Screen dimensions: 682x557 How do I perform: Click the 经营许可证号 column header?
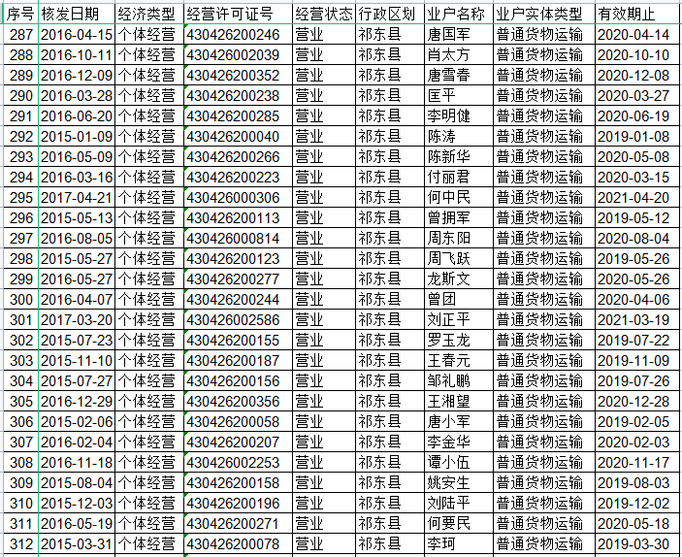235,14
